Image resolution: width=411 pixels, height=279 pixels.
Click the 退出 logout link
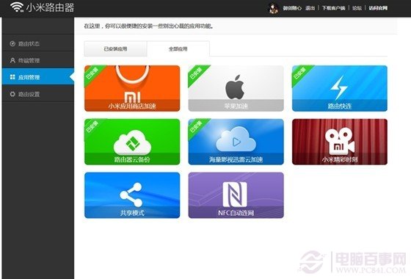pos(310,8)
